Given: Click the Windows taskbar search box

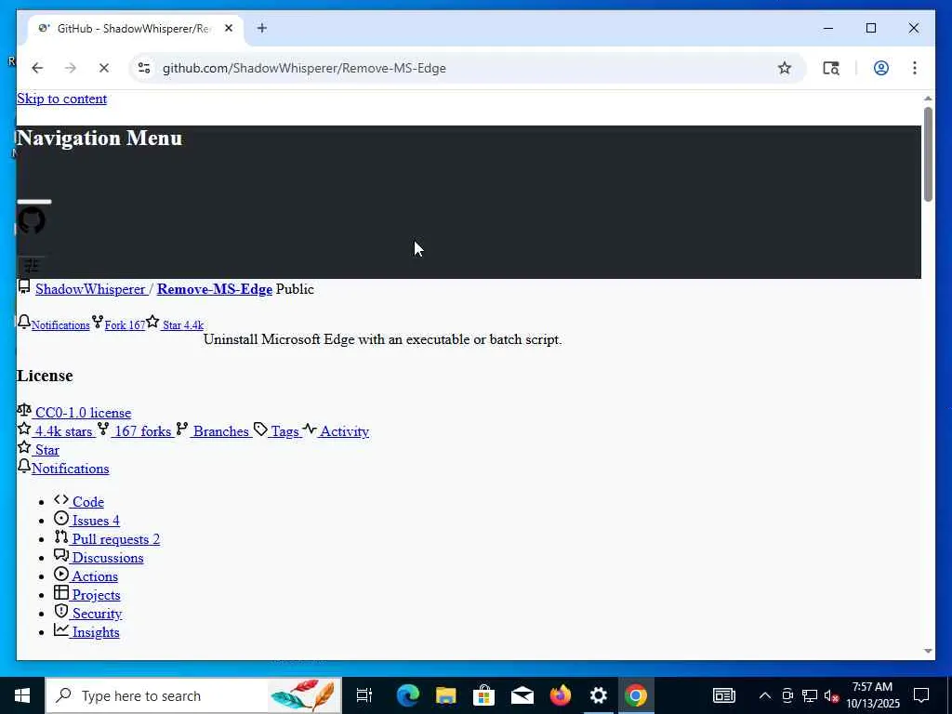Looking at the screenshot, I should coord(193,695).
